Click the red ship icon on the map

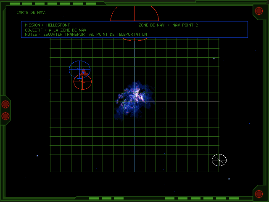[x=84, y=72]
